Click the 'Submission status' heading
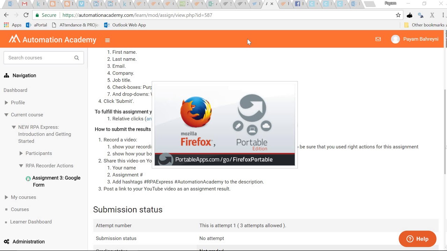This screenshot has height=251, width=447. tap(128, 210)
